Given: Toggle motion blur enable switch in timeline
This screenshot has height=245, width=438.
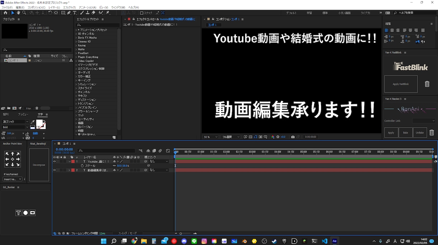Looking at the screenshot, I should [160, 151].
